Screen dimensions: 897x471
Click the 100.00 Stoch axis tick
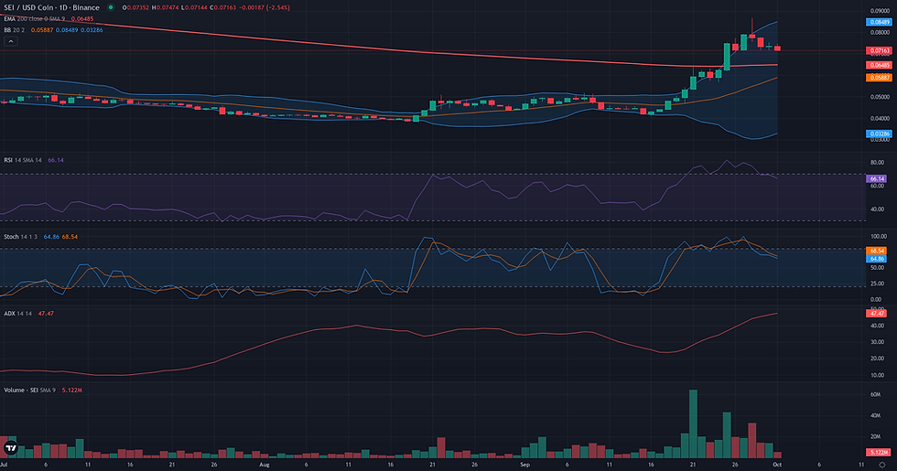pyautogui.click(x=879, y=236)
